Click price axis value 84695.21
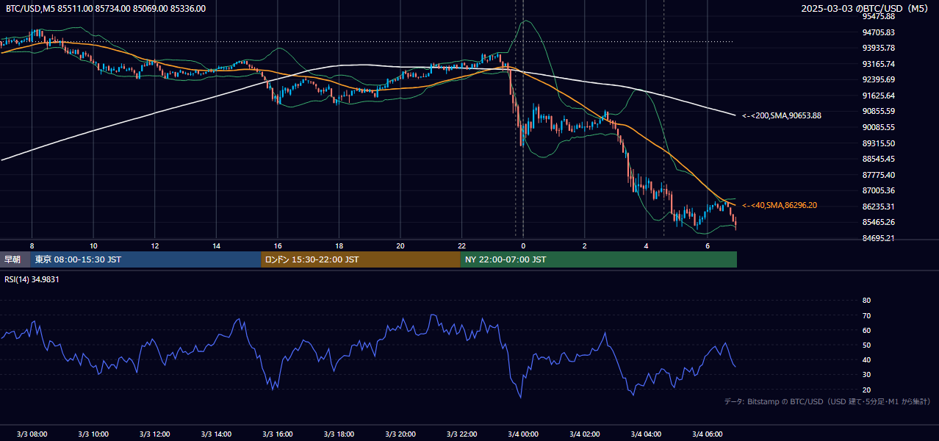This screenshot has height=441, width=939. (878, 238)
